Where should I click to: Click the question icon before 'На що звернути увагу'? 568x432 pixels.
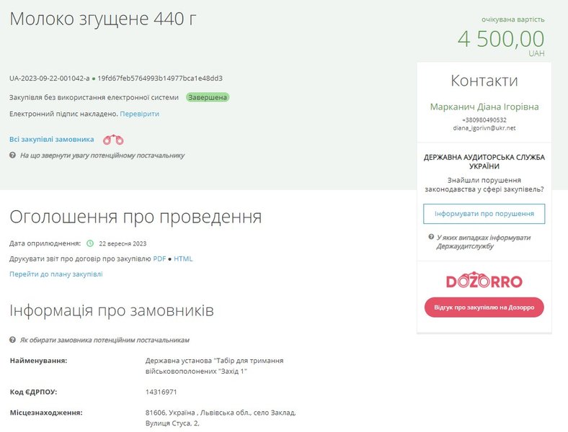[x=13, y=156]
